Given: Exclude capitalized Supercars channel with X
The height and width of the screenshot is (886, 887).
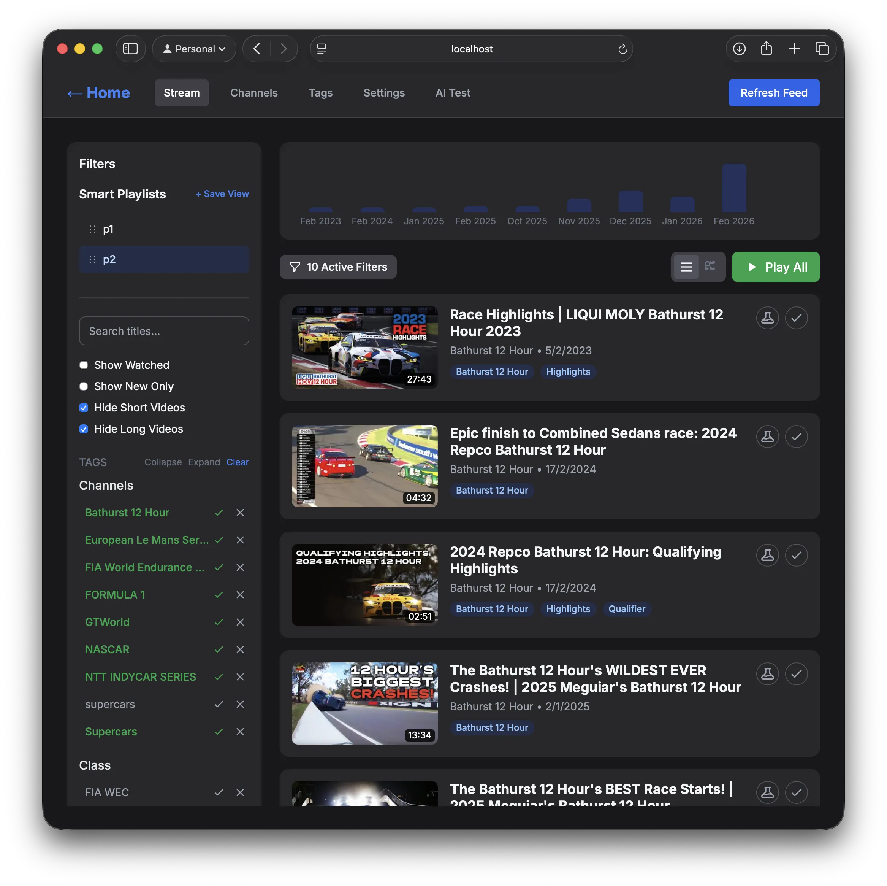Looking at the screenshot, I should click(x=240, y=731).
